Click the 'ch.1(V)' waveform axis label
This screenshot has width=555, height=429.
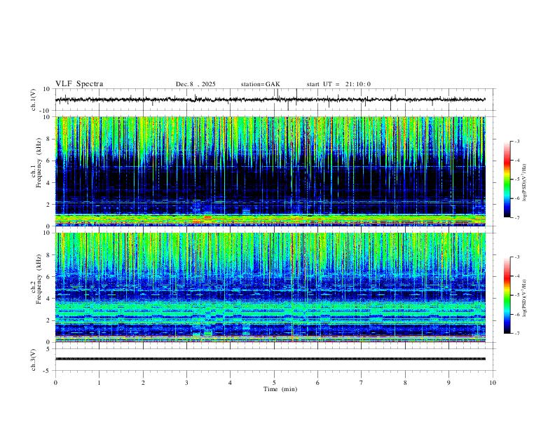coord(34,100)
